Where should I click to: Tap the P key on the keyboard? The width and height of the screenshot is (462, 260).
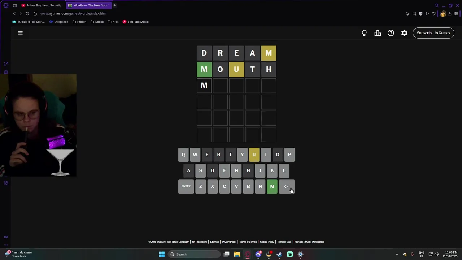289,155
